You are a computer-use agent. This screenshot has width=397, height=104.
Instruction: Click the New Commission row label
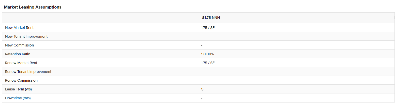19,45
